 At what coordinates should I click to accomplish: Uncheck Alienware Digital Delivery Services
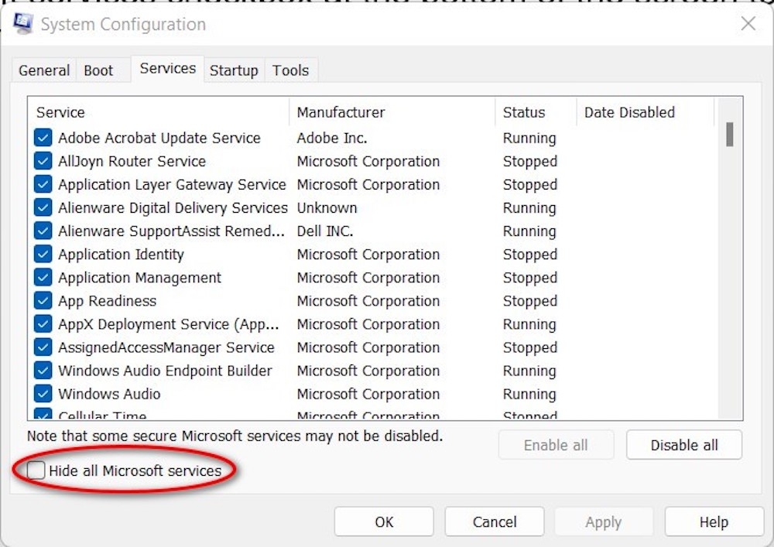pos(43,207)
